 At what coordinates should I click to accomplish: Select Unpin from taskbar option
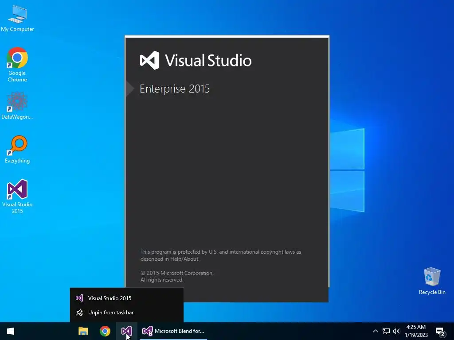tap(127, 313)
